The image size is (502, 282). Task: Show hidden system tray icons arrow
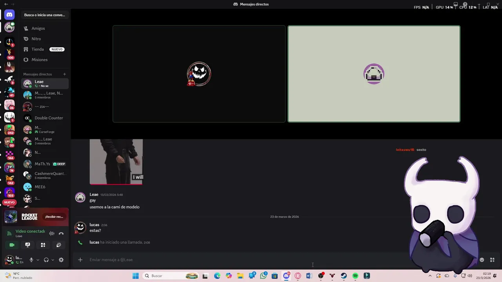[x=430, y=276]
